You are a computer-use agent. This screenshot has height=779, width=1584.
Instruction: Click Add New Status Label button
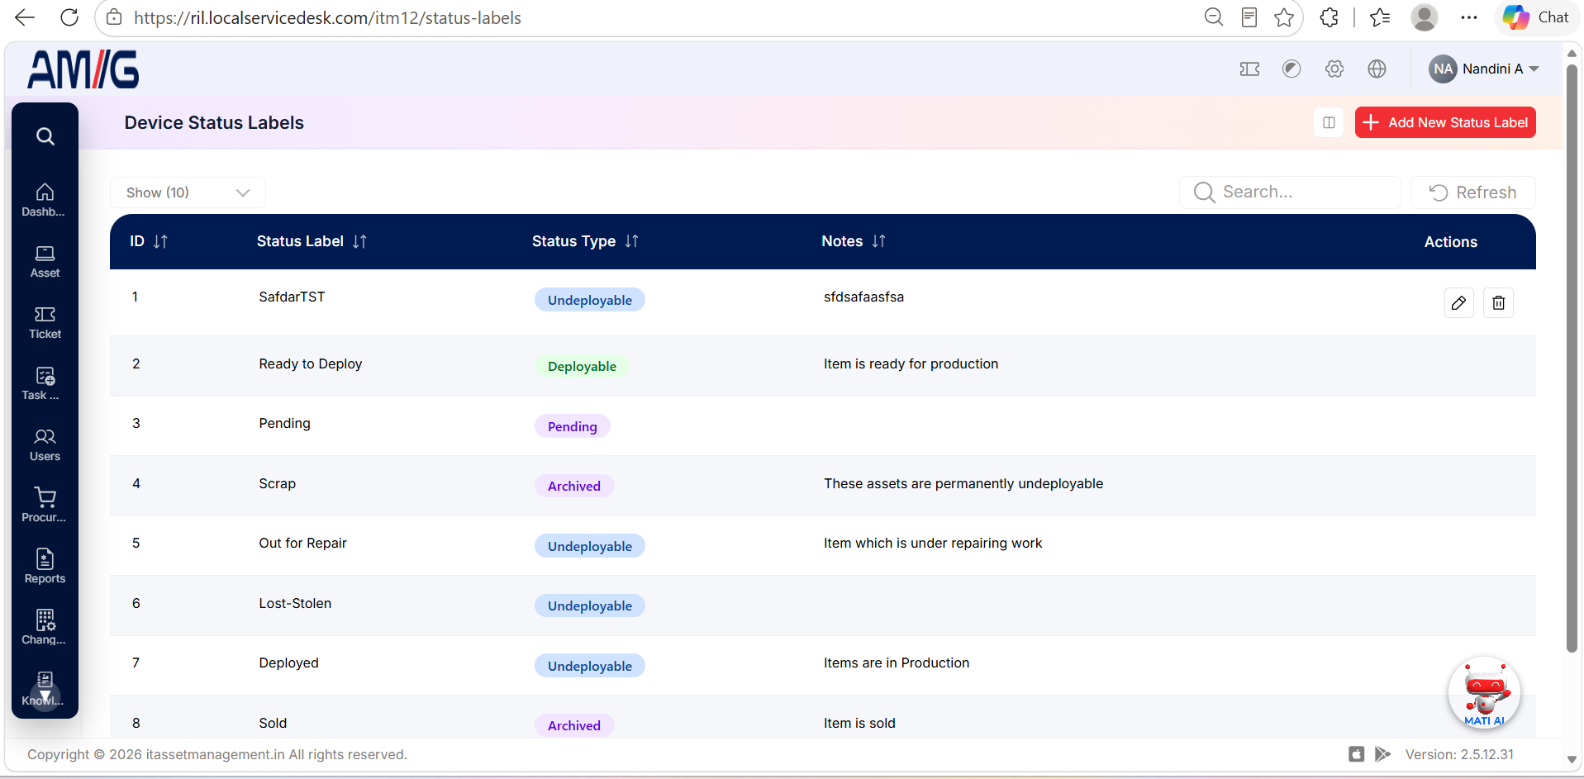[1445, 122]
